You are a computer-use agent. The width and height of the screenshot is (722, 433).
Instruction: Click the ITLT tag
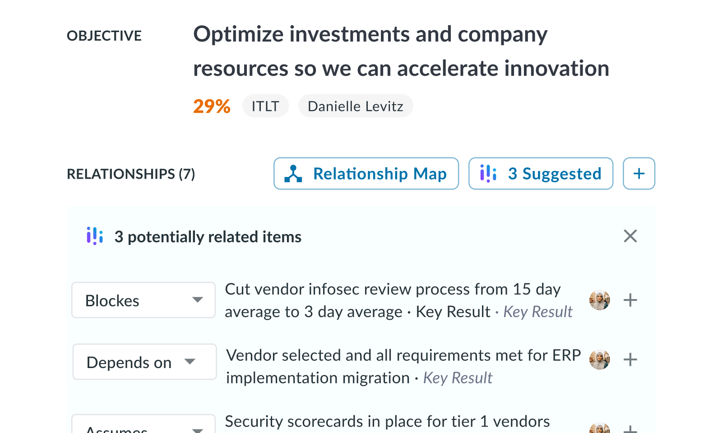[265, 106]
